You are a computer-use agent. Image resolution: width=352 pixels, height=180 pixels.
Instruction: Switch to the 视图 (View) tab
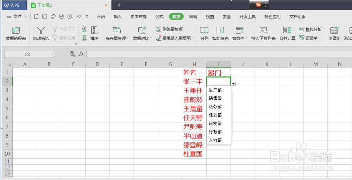coord(210,16)
